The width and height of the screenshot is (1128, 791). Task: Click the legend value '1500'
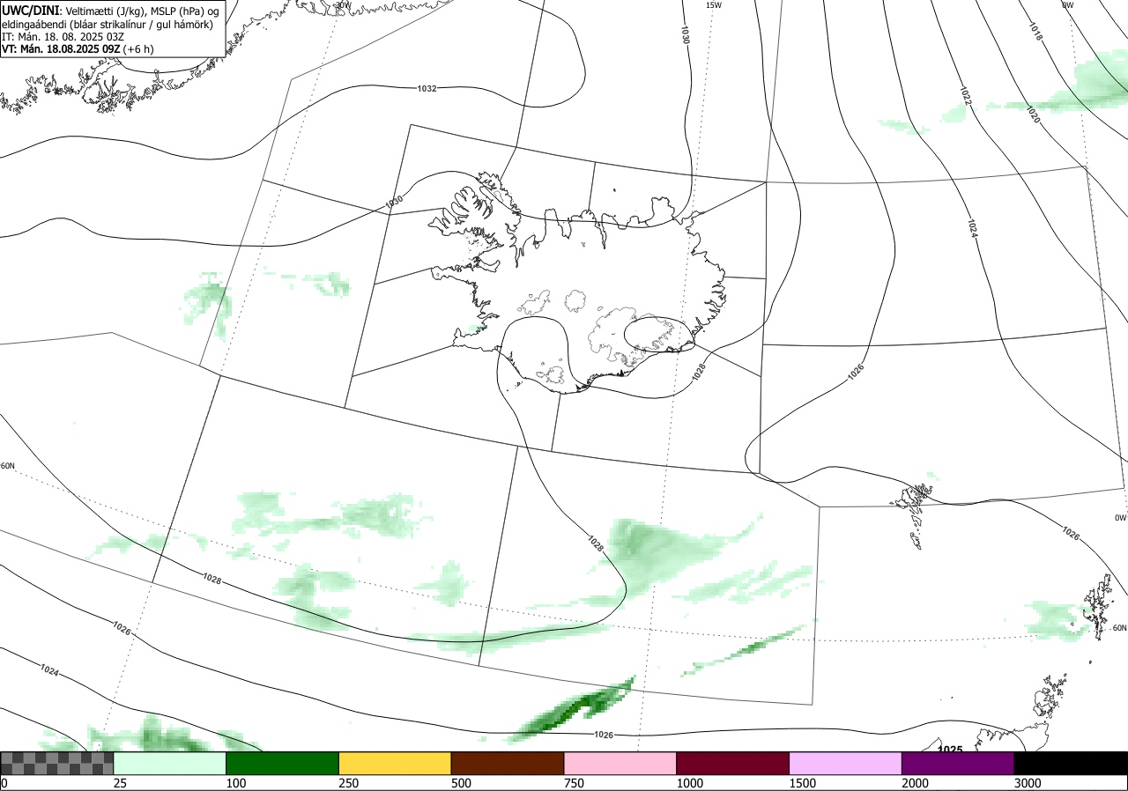point(803,783)
